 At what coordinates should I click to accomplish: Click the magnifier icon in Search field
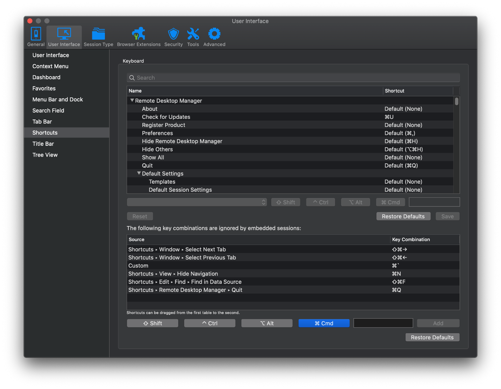pos(132,78)
